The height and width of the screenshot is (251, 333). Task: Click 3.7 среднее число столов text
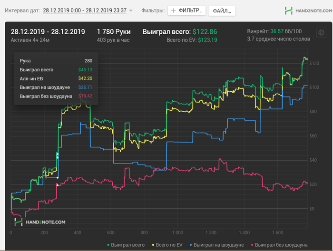[x=278, y=39]
